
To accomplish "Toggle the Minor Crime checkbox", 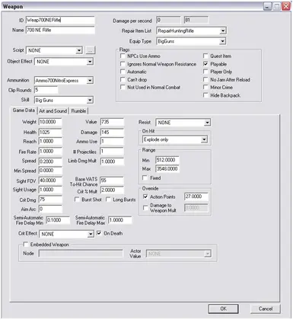I will pos(205,88).
